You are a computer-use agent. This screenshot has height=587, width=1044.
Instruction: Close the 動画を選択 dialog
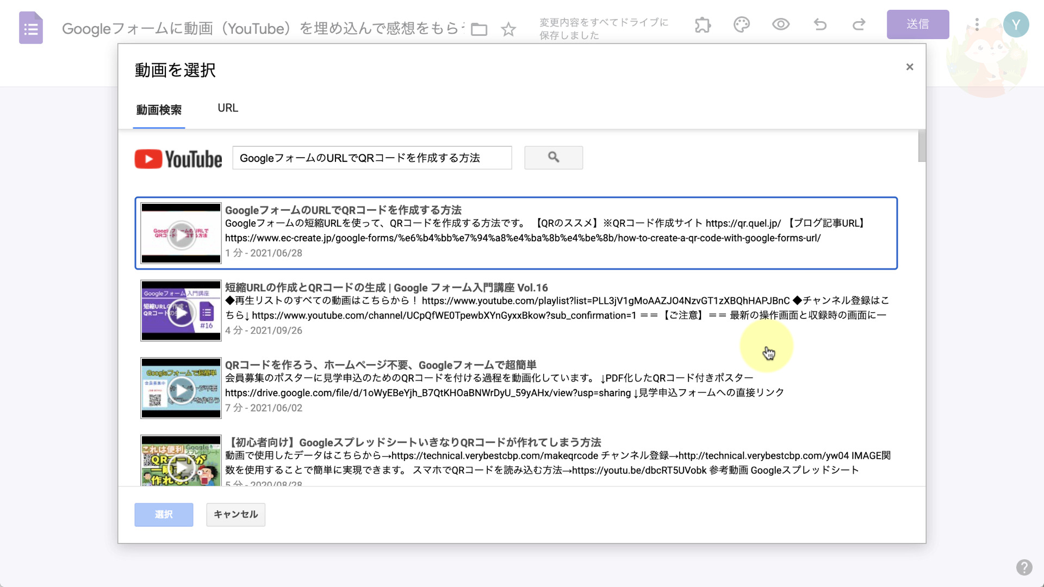click(x=910, y=67)
